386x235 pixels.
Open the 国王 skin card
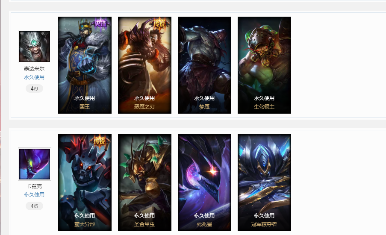(85, 65)
